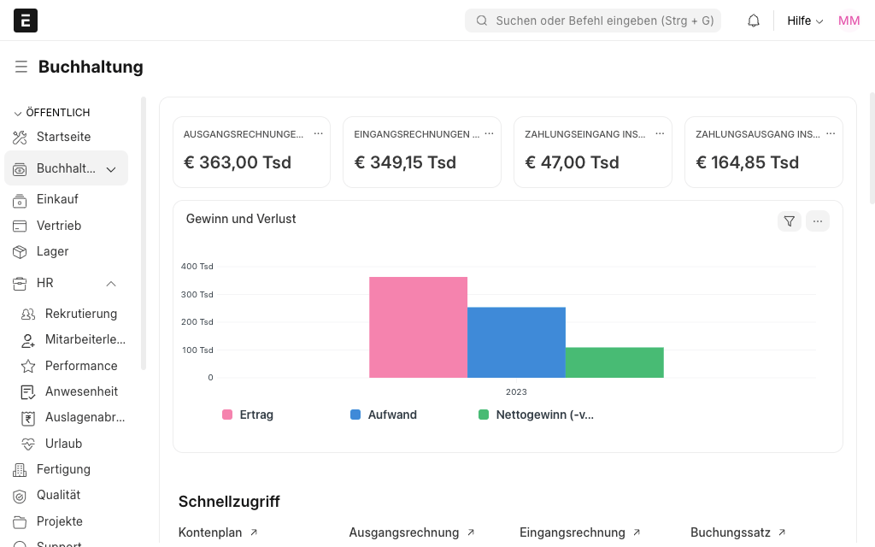The height and width of the screenshot is (547, 875).
Task: Click the Vertrieb sidebar icon
Action: (x=20, y=226)
